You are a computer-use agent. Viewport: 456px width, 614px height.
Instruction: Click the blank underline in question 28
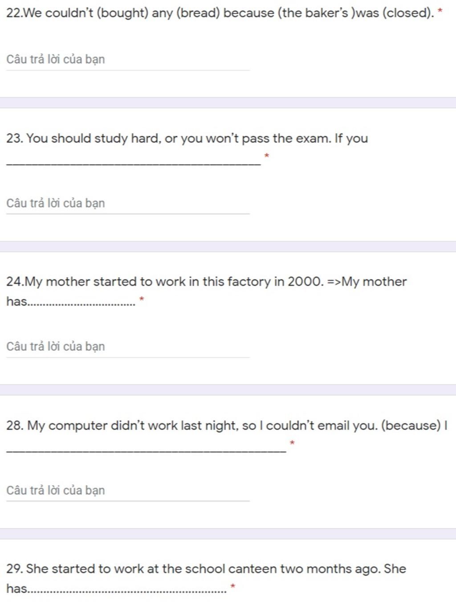tap(146, 451)
